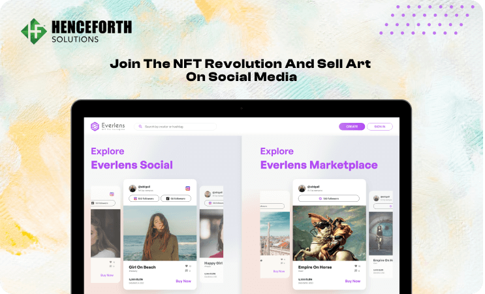Image resolution: width=485 pixels, height=294 pixels.
Task: Click the SIGN IN button
Action: 379,127
